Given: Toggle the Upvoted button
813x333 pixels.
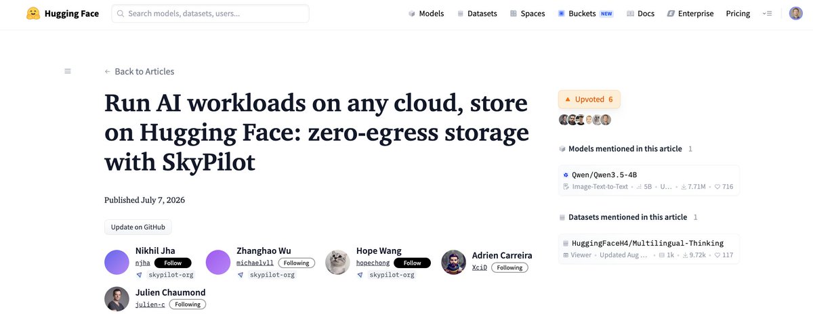Looking at the screenshot, I should (x=589, y=99).
